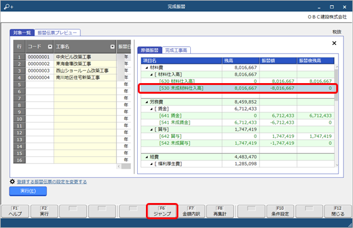353x228 pixels.
Task: Select the 原価振替 tab
Action: coord(150,50)
